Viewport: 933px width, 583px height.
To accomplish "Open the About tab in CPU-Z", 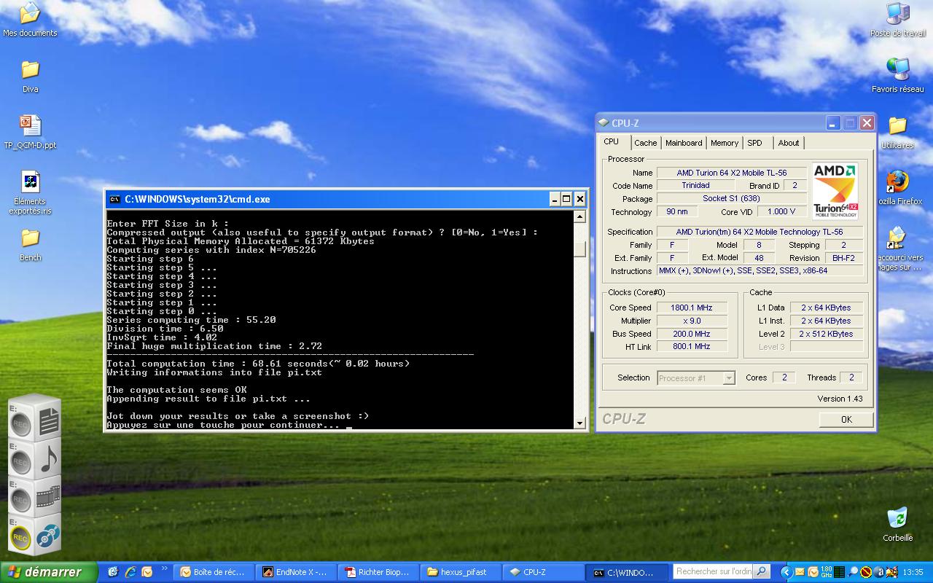I will coord(789,143).
